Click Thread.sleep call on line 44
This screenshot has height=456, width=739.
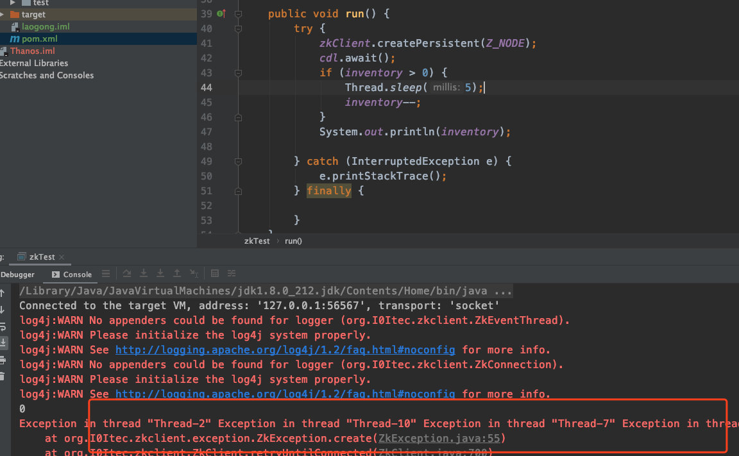(x=383, y=88)
